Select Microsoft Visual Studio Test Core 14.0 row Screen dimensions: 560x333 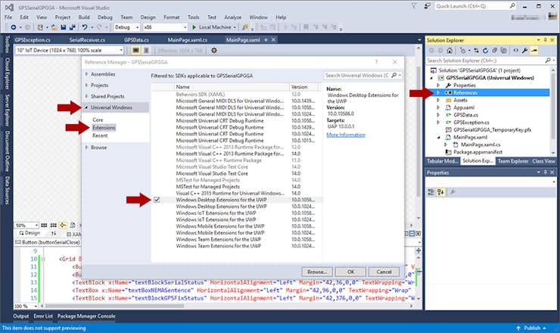pyautogui.click(x=236, y=173)
